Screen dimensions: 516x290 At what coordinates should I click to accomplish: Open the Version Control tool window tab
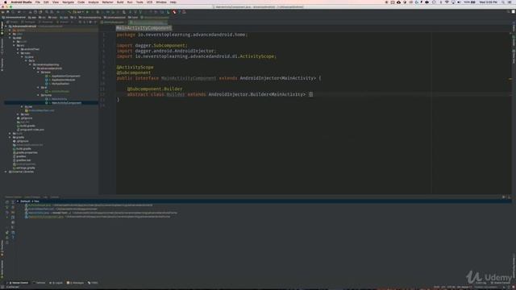19,283
